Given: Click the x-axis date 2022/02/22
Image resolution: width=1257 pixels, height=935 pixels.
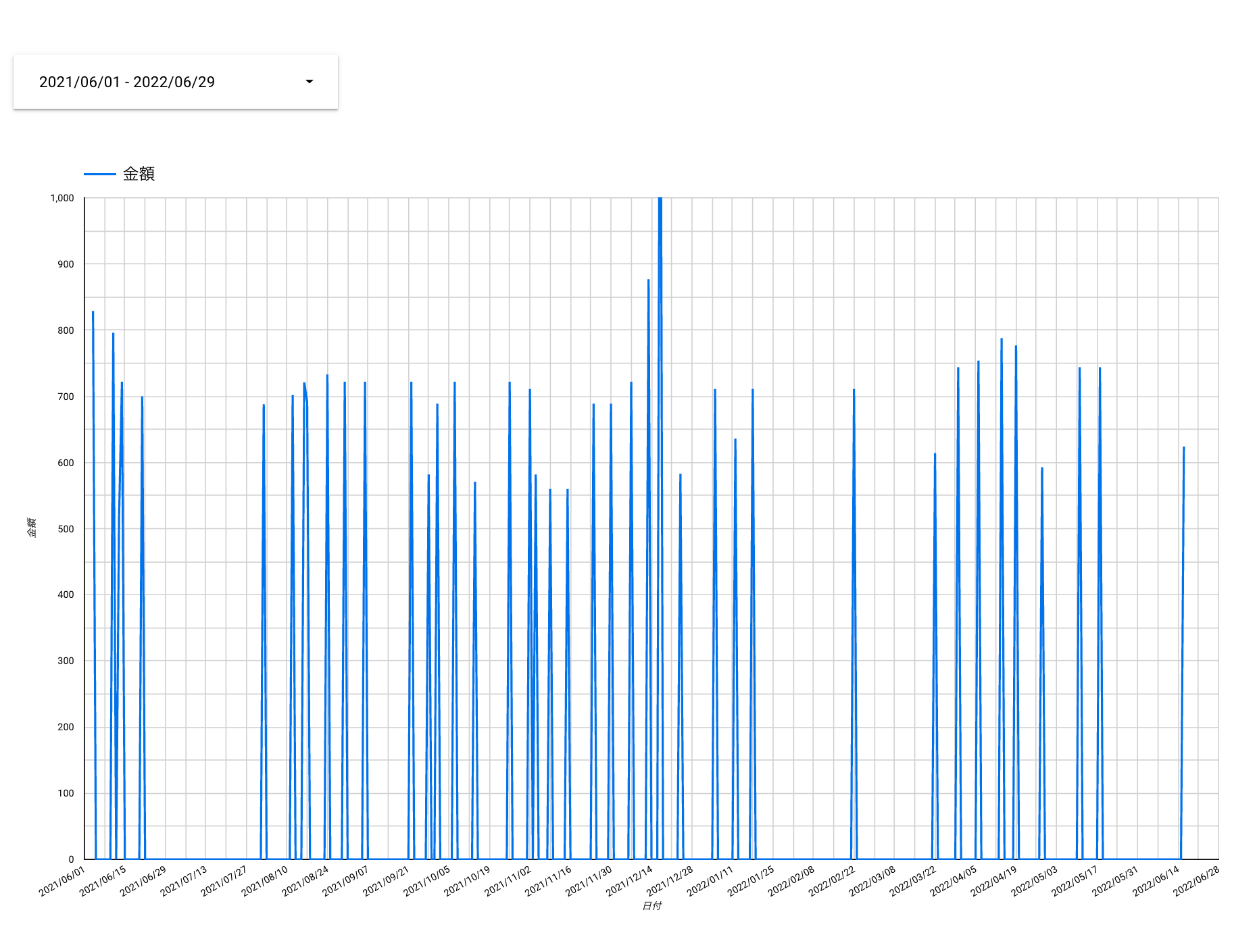Looking at the screenshot, I should pos(833,881).
